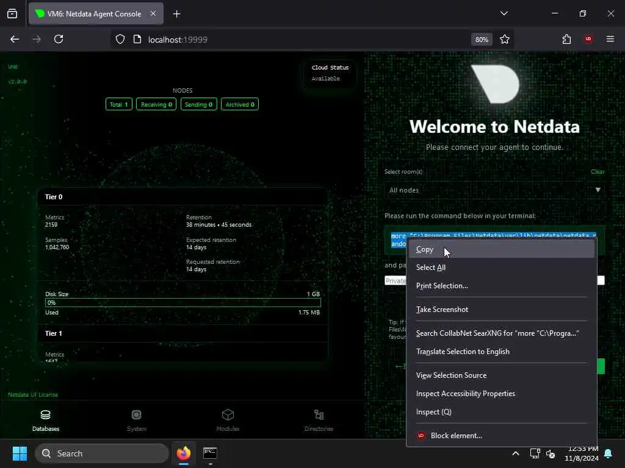Image resolution: width=625 pixels, height=468 pixels.
Task: Click the Receiving 0 nodes badge
Action: tap(156, 104)
